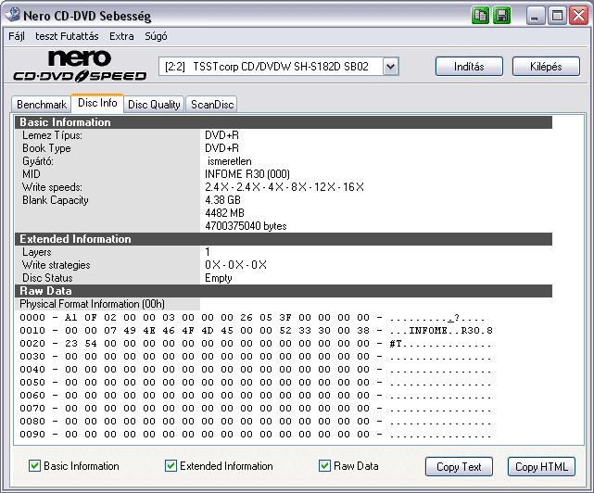Open the Súgó menu

click(x=156, y=36)
